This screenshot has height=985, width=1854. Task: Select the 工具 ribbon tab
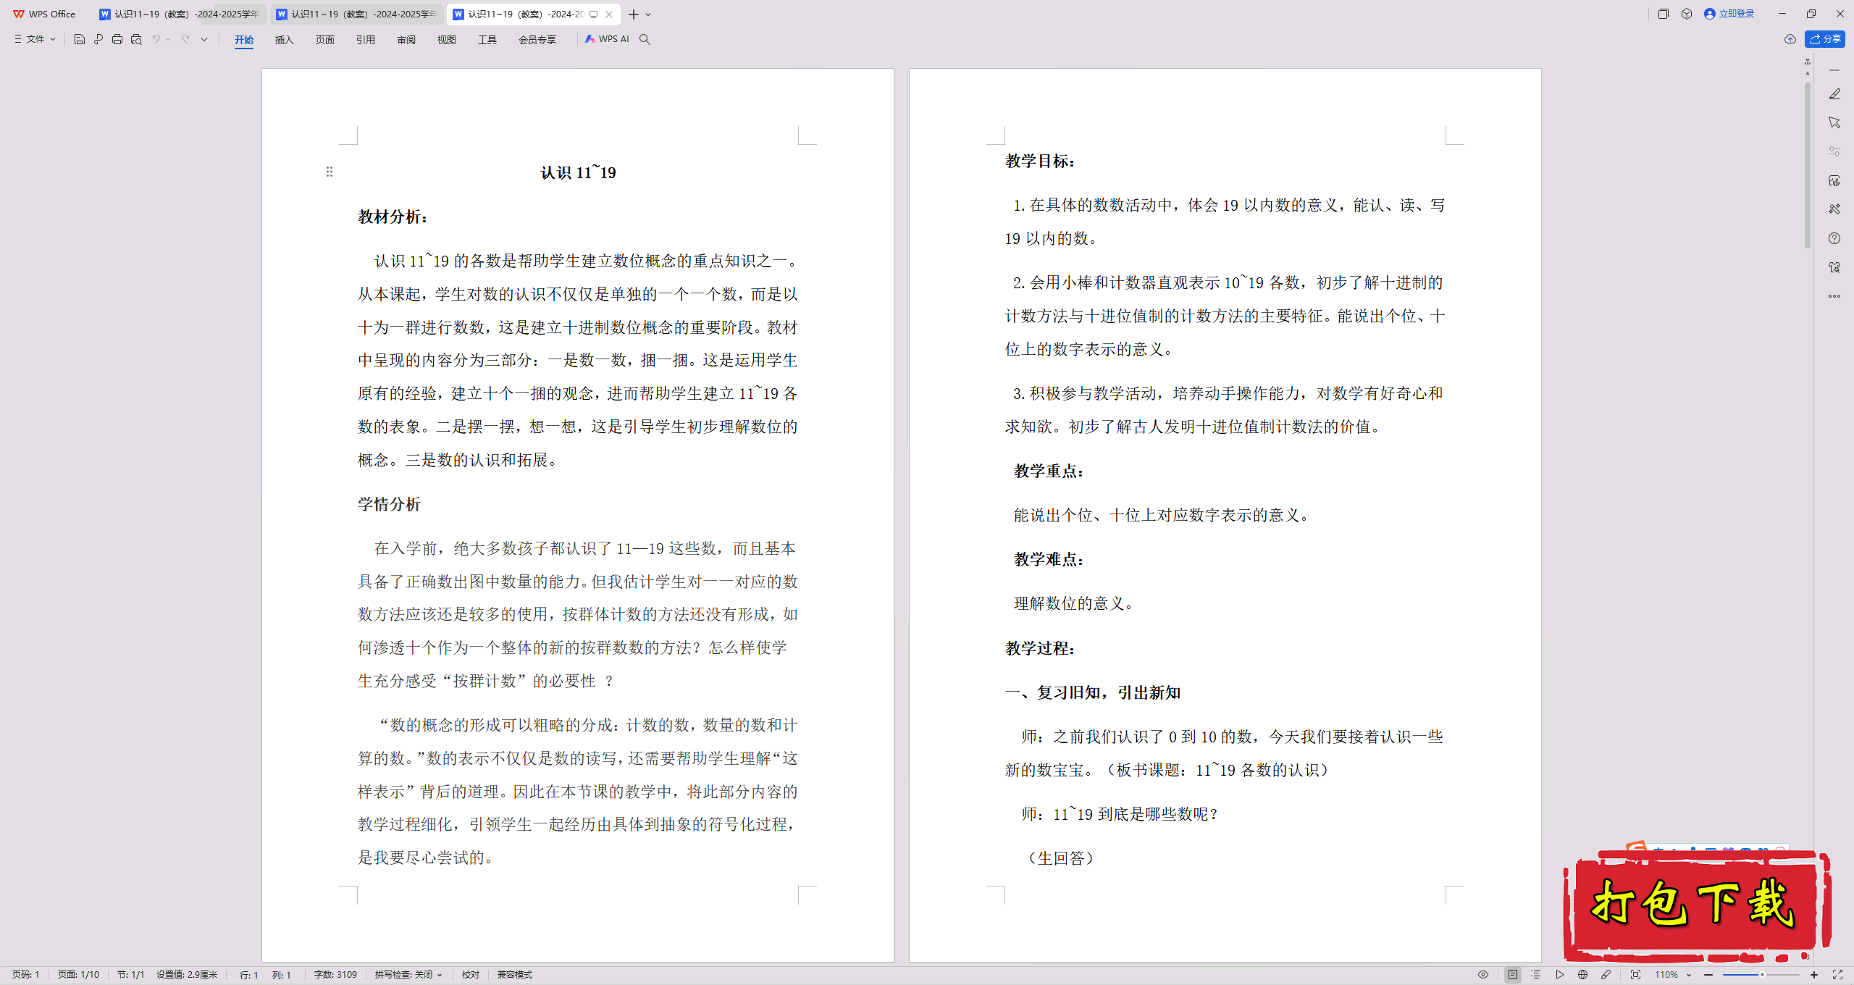click(487, 40)
